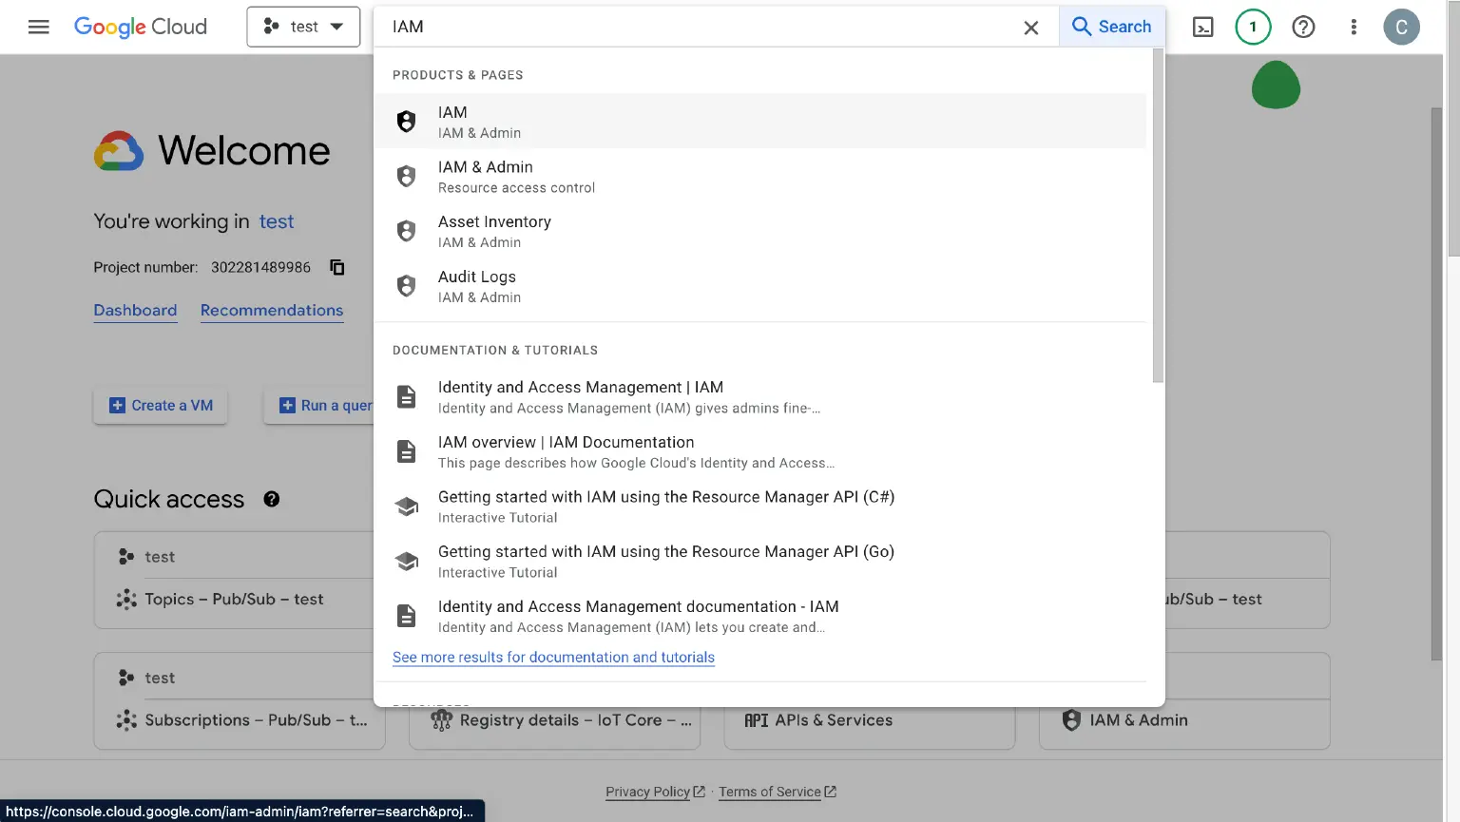The image size is (1460, 822).
Task: Open the account avatar menu
Action: 1402,27
